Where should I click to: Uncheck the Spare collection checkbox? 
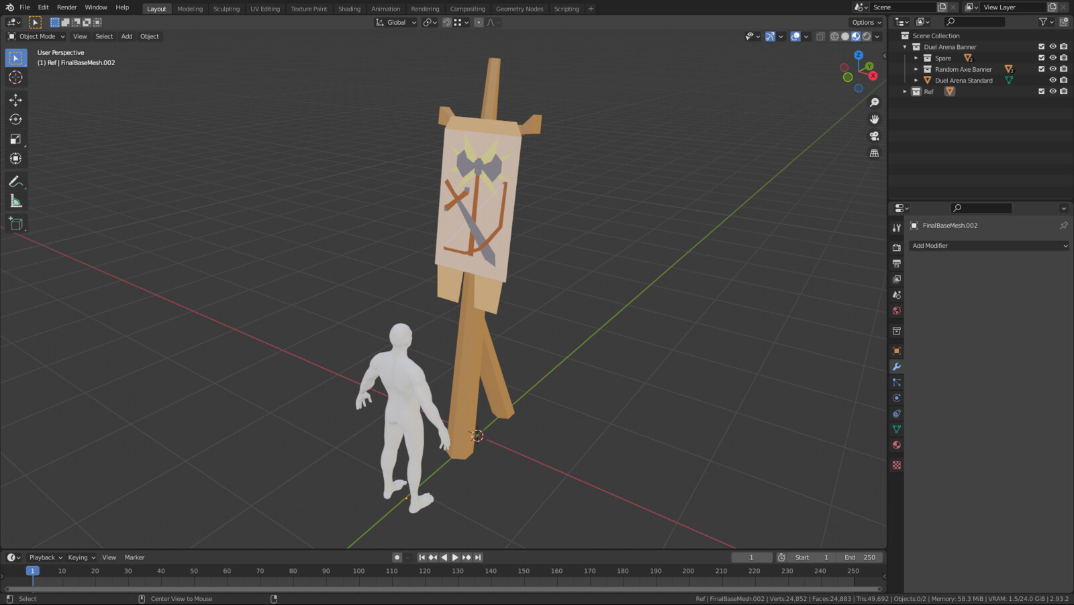(x=1042, y=58)
